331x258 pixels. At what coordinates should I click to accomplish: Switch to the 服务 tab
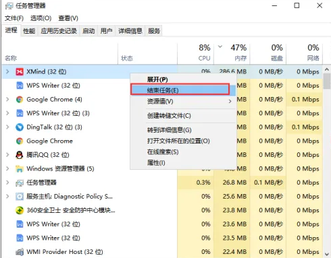click(154, 31)
